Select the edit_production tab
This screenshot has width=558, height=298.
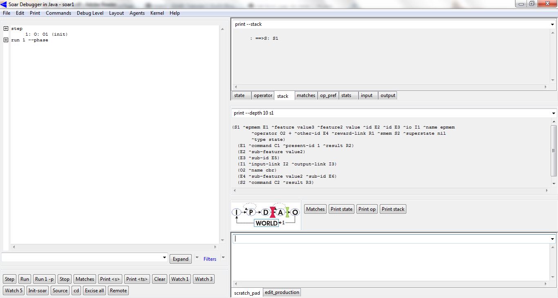pyautogui.click(x=282, y=292)
